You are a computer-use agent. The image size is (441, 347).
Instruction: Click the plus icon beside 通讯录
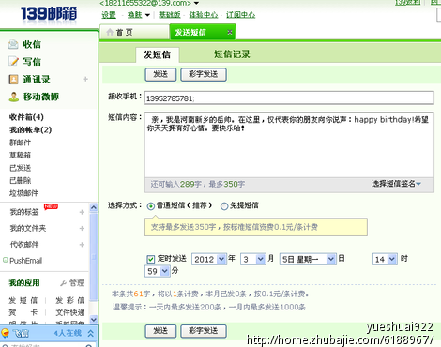pos(85,79)
